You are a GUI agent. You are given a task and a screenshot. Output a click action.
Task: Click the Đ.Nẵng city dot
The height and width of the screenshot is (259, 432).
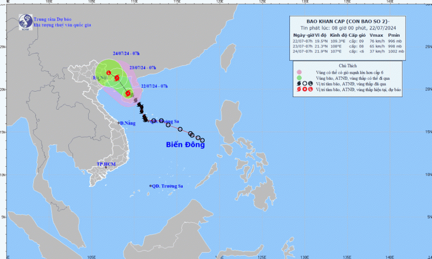click(x=119, y=123)
